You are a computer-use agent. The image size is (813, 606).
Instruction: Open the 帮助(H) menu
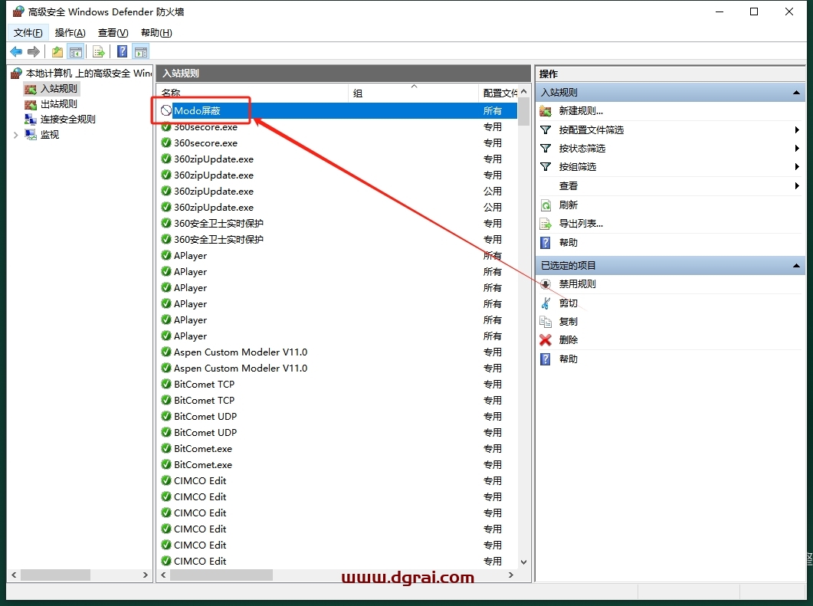click(156, 33)
